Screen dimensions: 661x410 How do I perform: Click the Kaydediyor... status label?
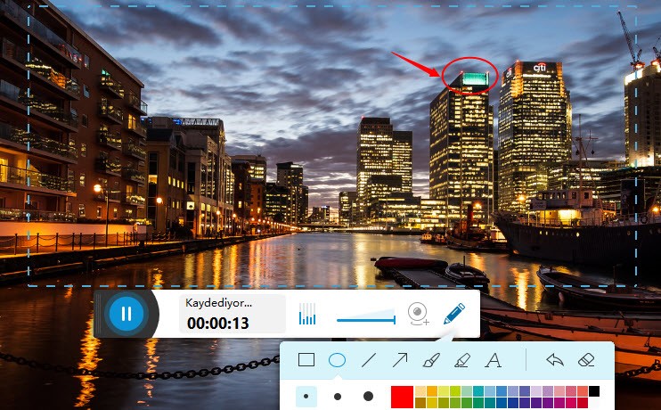pyautogui.click(x=219, y=303)
